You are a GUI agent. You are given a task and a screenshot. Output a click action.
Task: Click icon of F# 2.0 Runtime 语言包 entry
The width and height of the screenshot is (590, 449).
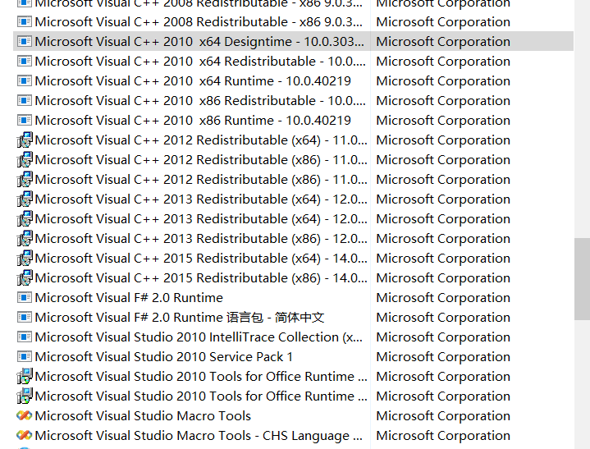pyautogui.click(x=25, y=318)
